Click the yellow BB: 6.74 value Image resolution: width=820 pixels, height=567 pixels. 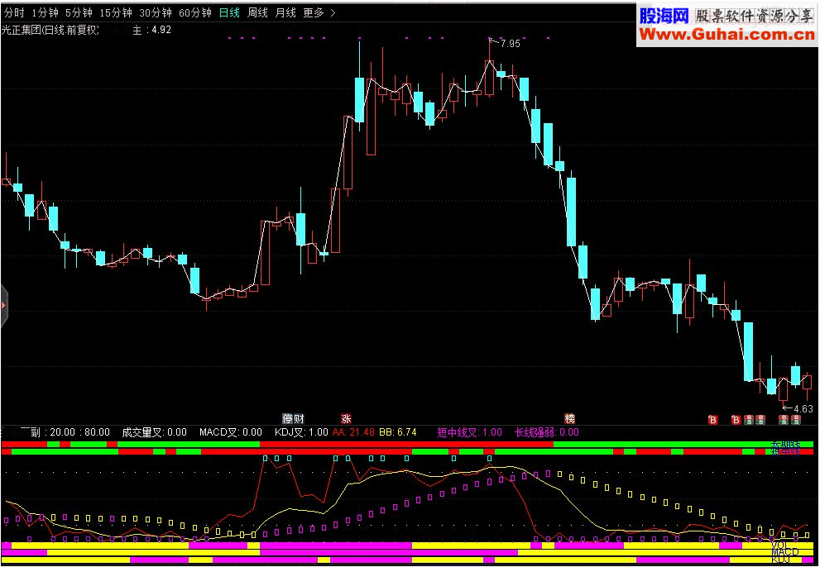click(397, 432)
